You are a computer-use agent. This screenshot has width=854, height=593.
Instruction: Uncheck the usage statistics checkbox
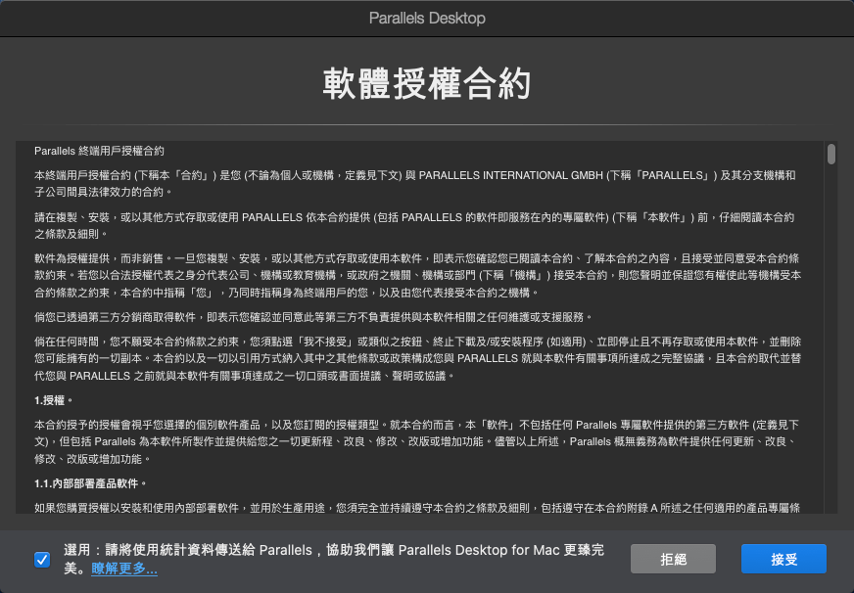tap(42, 560)
